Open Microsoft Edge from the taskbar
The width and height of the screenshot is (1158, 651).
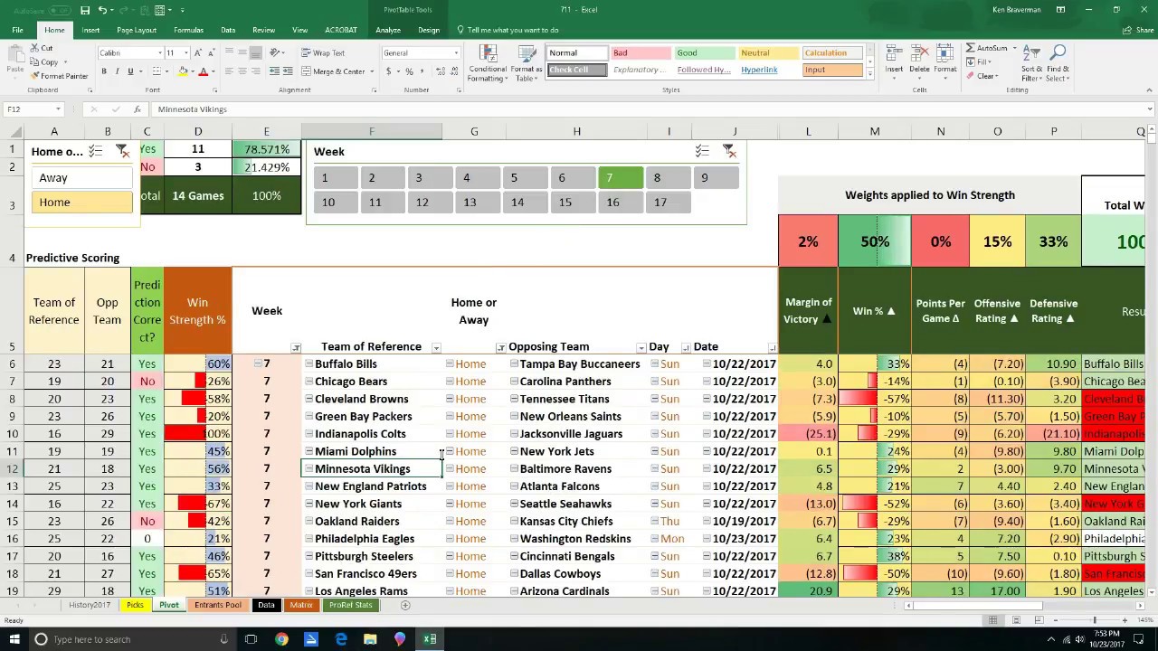tap(340, 639)
